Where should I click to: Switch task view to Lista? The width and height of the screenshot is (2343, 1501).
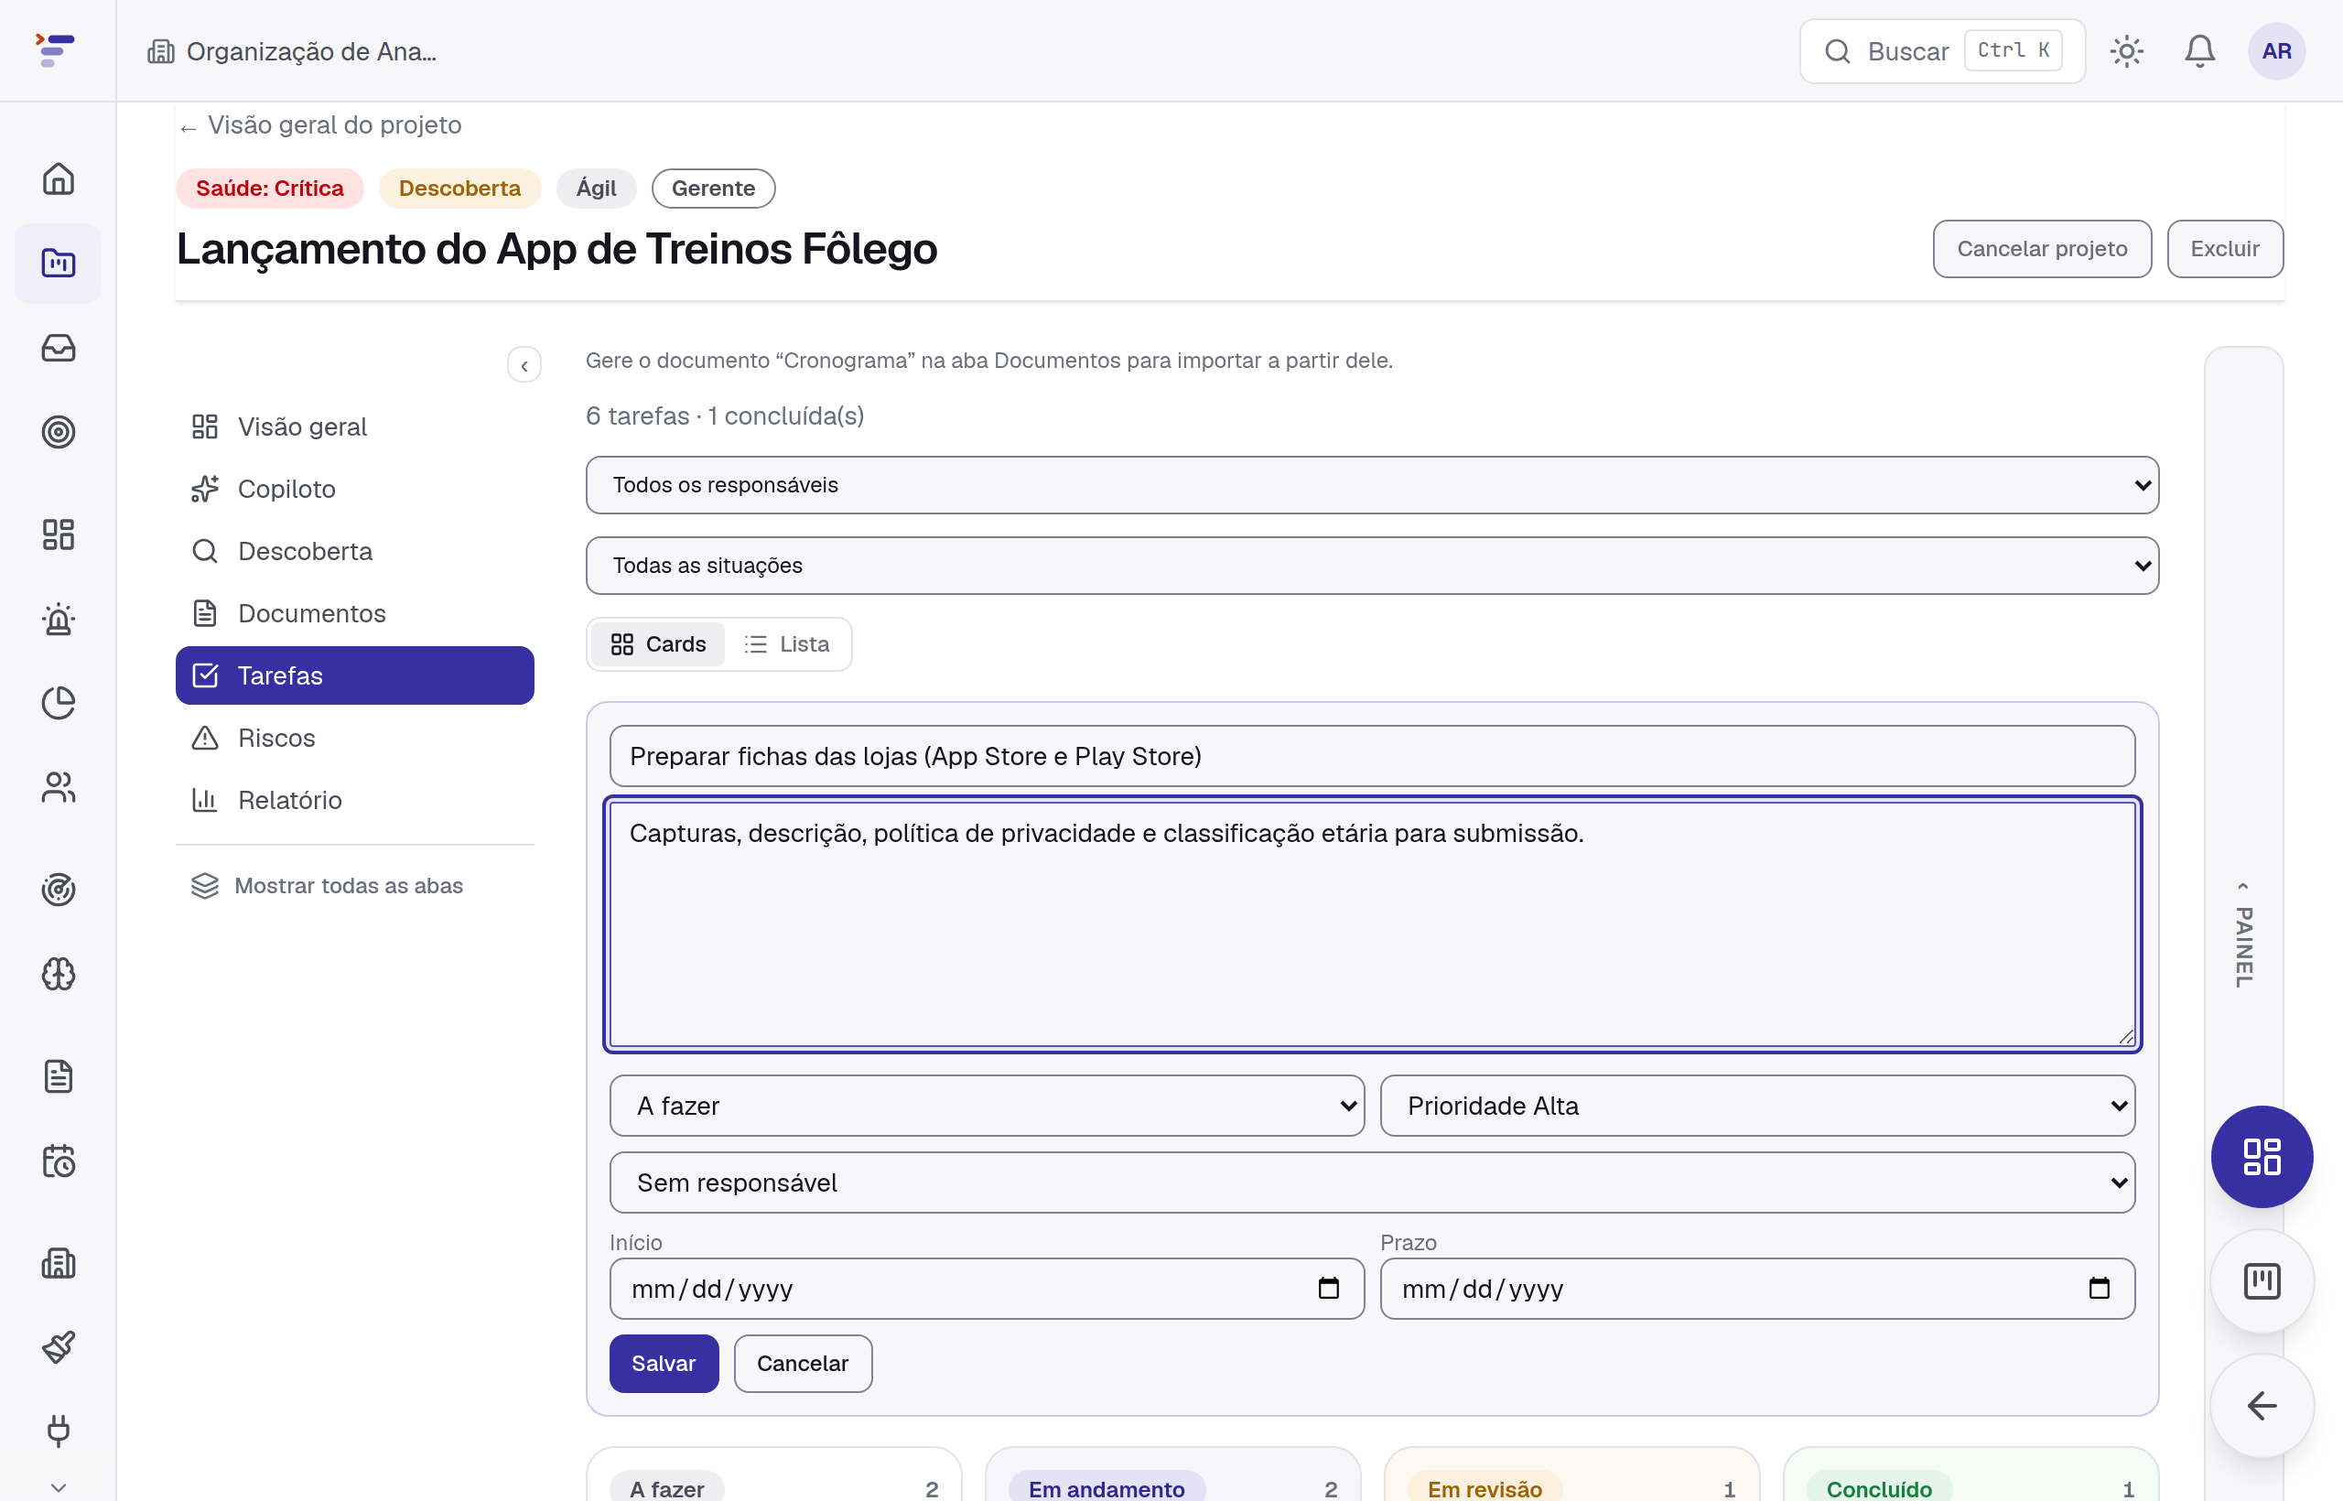click(786, 644)
